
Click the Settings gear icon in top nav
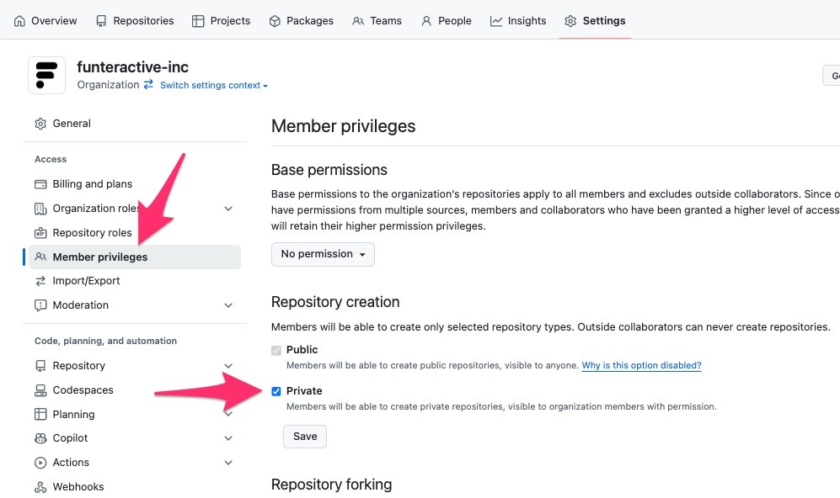570,21
